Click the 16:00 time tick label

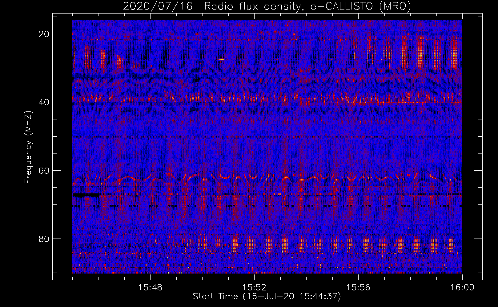tap(462, 288)
